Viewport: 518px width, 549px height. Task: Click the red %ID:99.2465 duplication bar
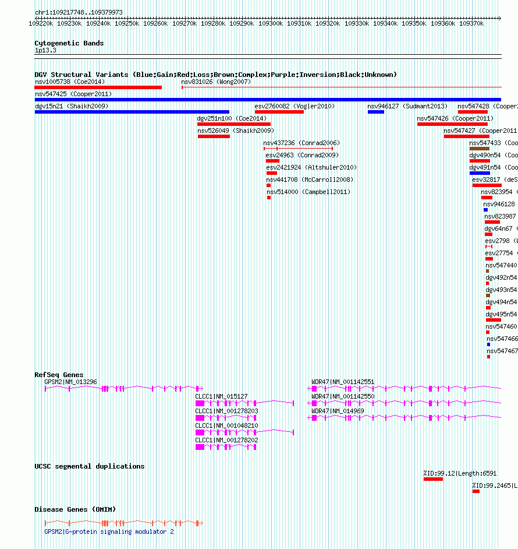(476, 491)
